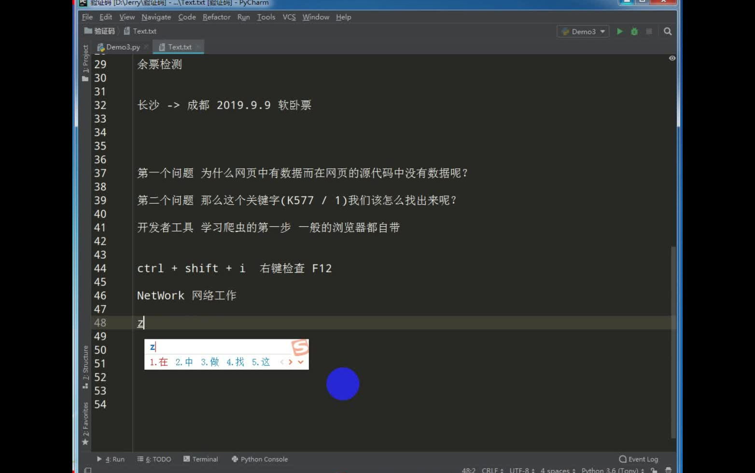Open the line separator CRLF selector
Image resolution: width=755 pixels, height=473 pixels.
point(490,470)
